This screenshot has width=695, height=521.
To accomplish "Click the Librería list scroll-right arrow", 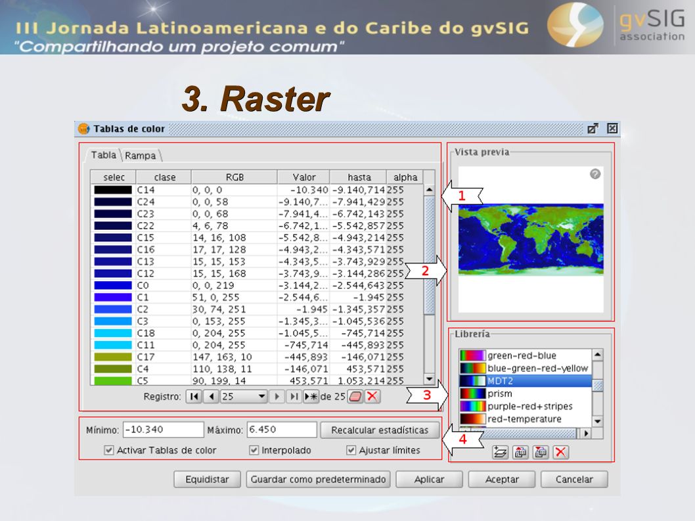I will coord(587,433).
